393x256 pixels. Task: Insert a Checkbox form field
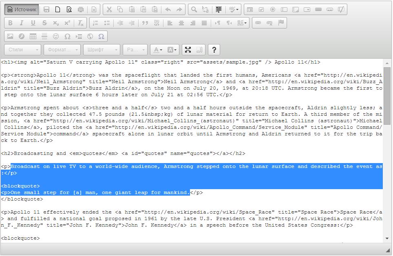tap(261, 9)
